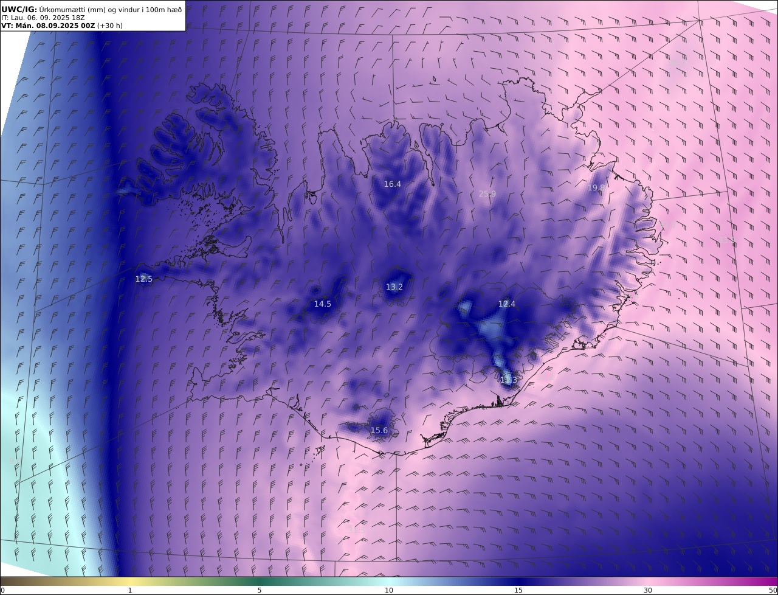The width and height of the screenshot is (778, 595).
Task: Click the color bar label 50
Action: 773,590
